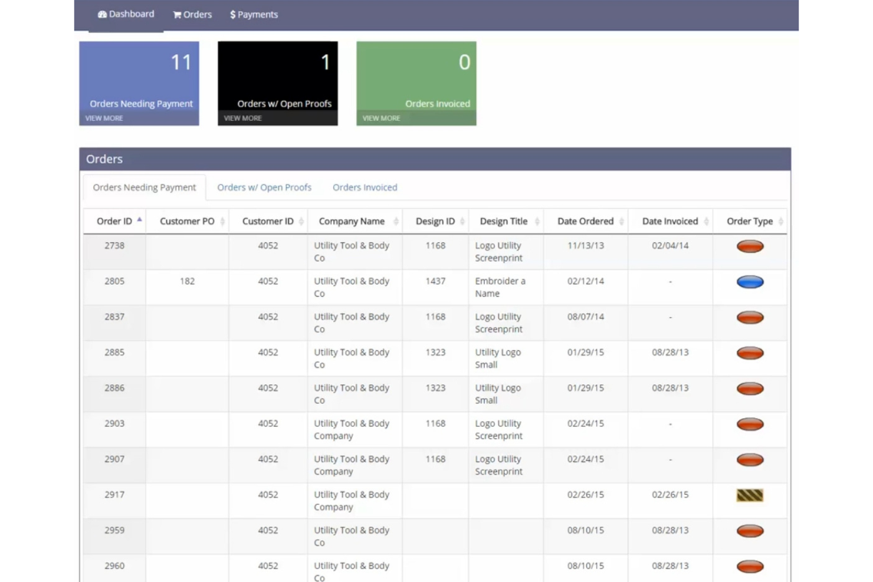
Task: Click red order type icon for order 2886
Action: tap(750, 389)
